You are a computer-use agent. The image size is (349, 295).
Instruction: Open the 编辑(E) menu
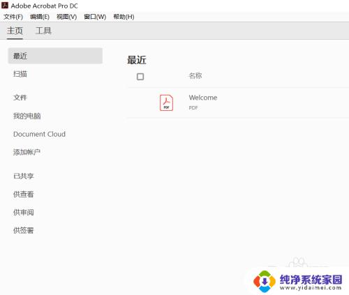pyautogui.click(x=40, y=17)
